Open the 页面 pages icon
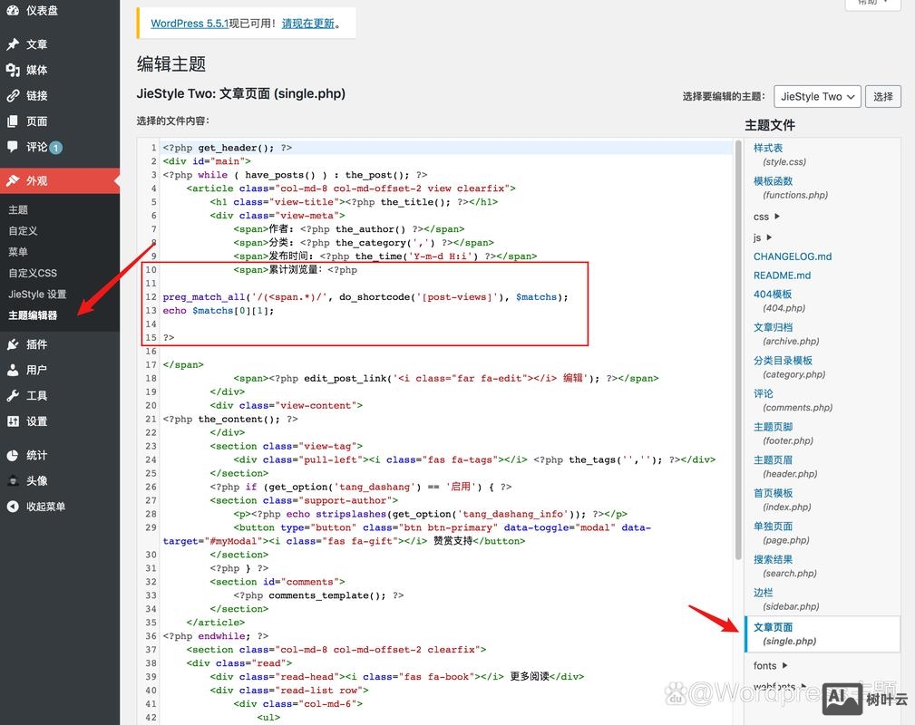 tap(13, 122)
